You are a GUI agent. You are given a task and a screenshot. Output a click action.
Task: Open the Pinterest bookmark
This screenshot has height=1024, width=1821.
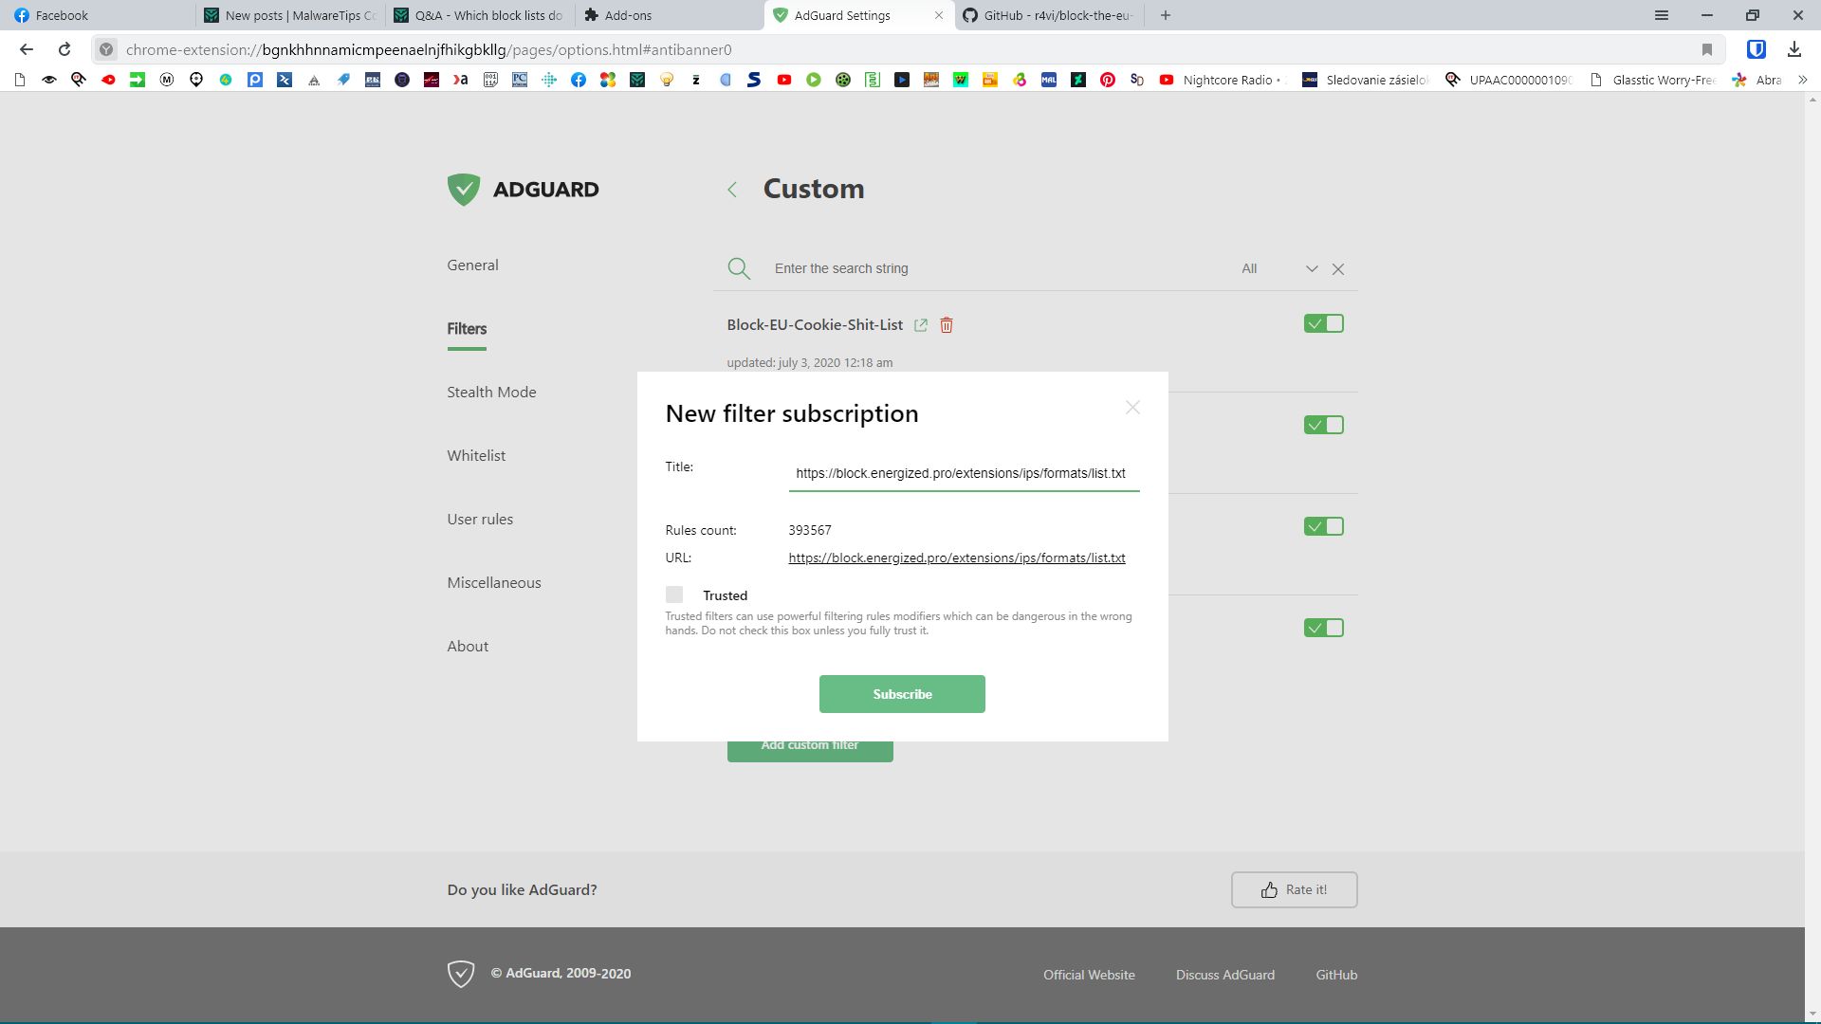coord(1108,80)
